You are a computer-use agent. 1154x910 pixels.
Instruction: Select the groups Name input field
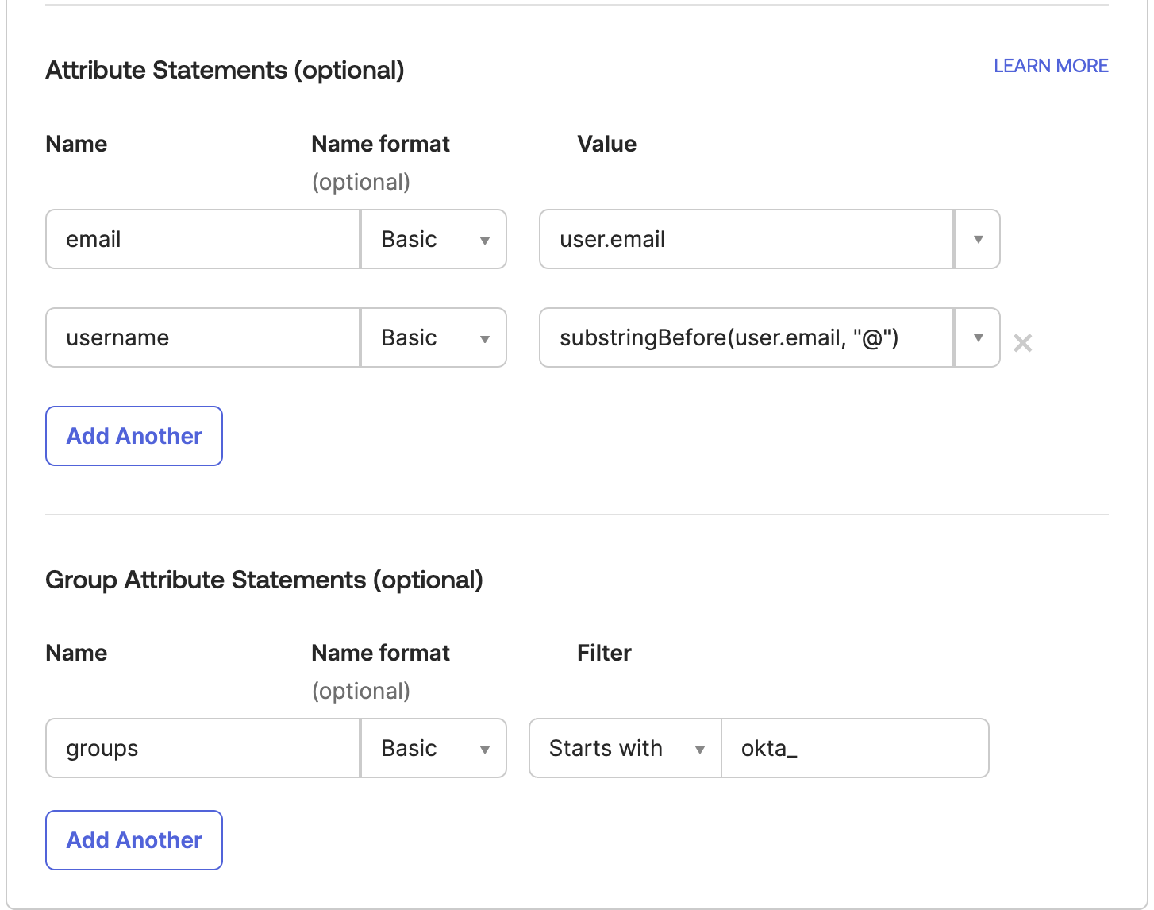[x=202, y=748]
